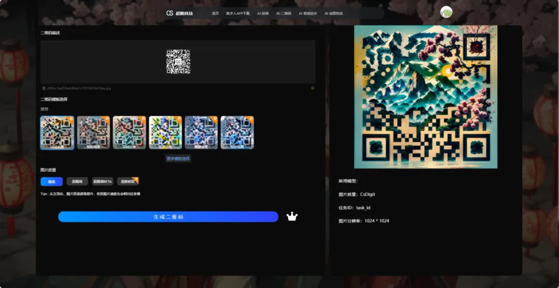Click the white crown VIP icon
Image resolution: width=559 pixels, height=288 pixels.
pos(292,217)
